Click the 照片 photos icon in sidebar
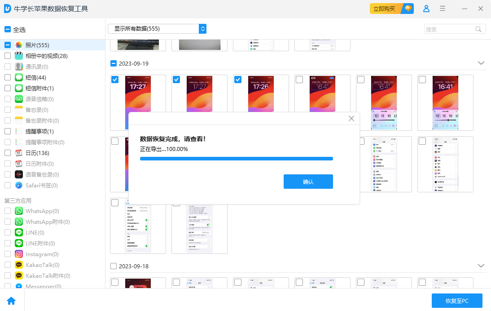 click(x=18, y=45)
